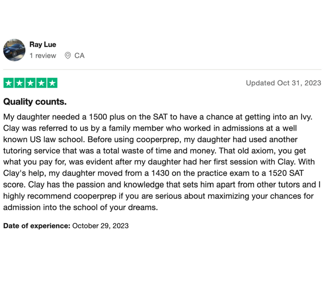Click Ray Lue's car profile avatar
Viewport: 326px width, 283px height.
click(14, 50)
